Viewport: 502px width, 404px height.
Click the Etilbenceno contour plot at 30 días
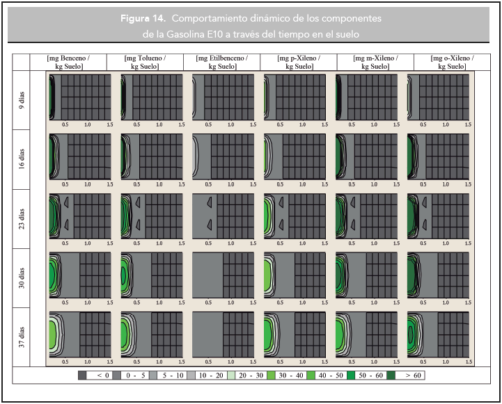(x=223, y=275)
